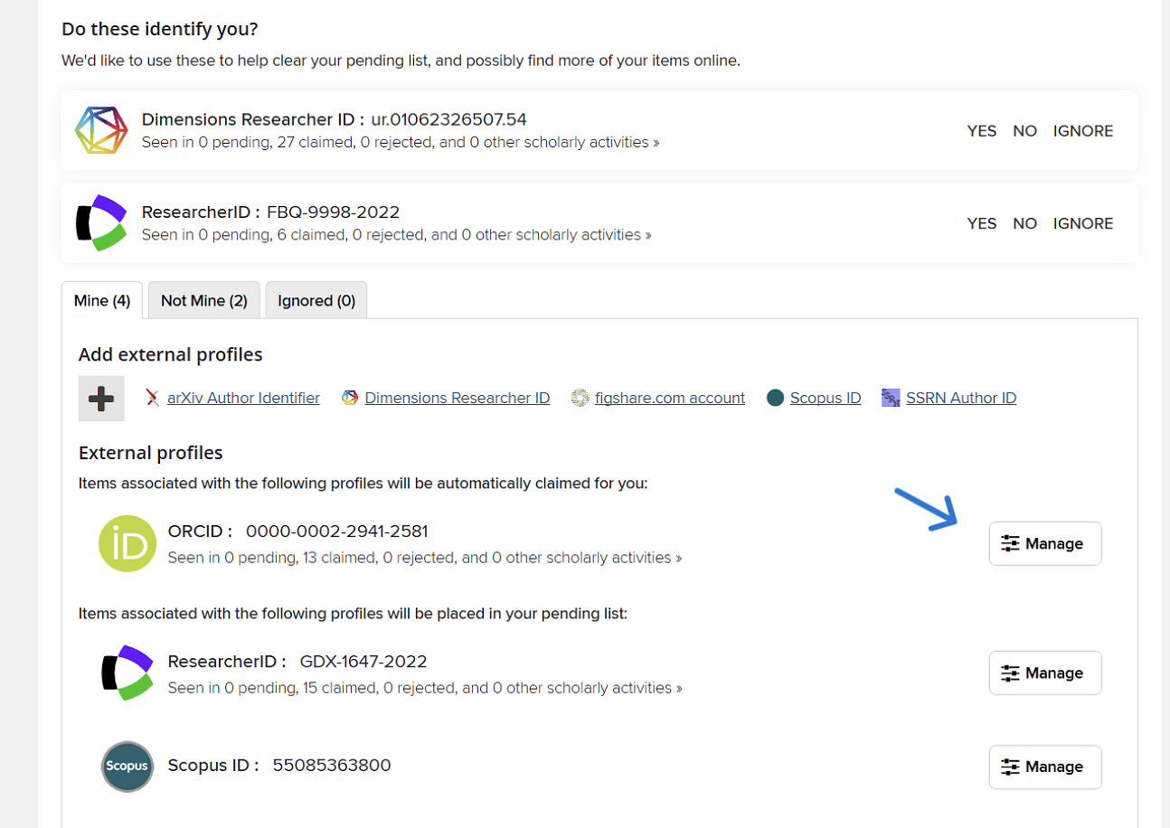This screenshot has height=828, width=1170.
Task: Choose NO for ResearcherID FBQ-9998-2022
Action: click(1024, 223)
